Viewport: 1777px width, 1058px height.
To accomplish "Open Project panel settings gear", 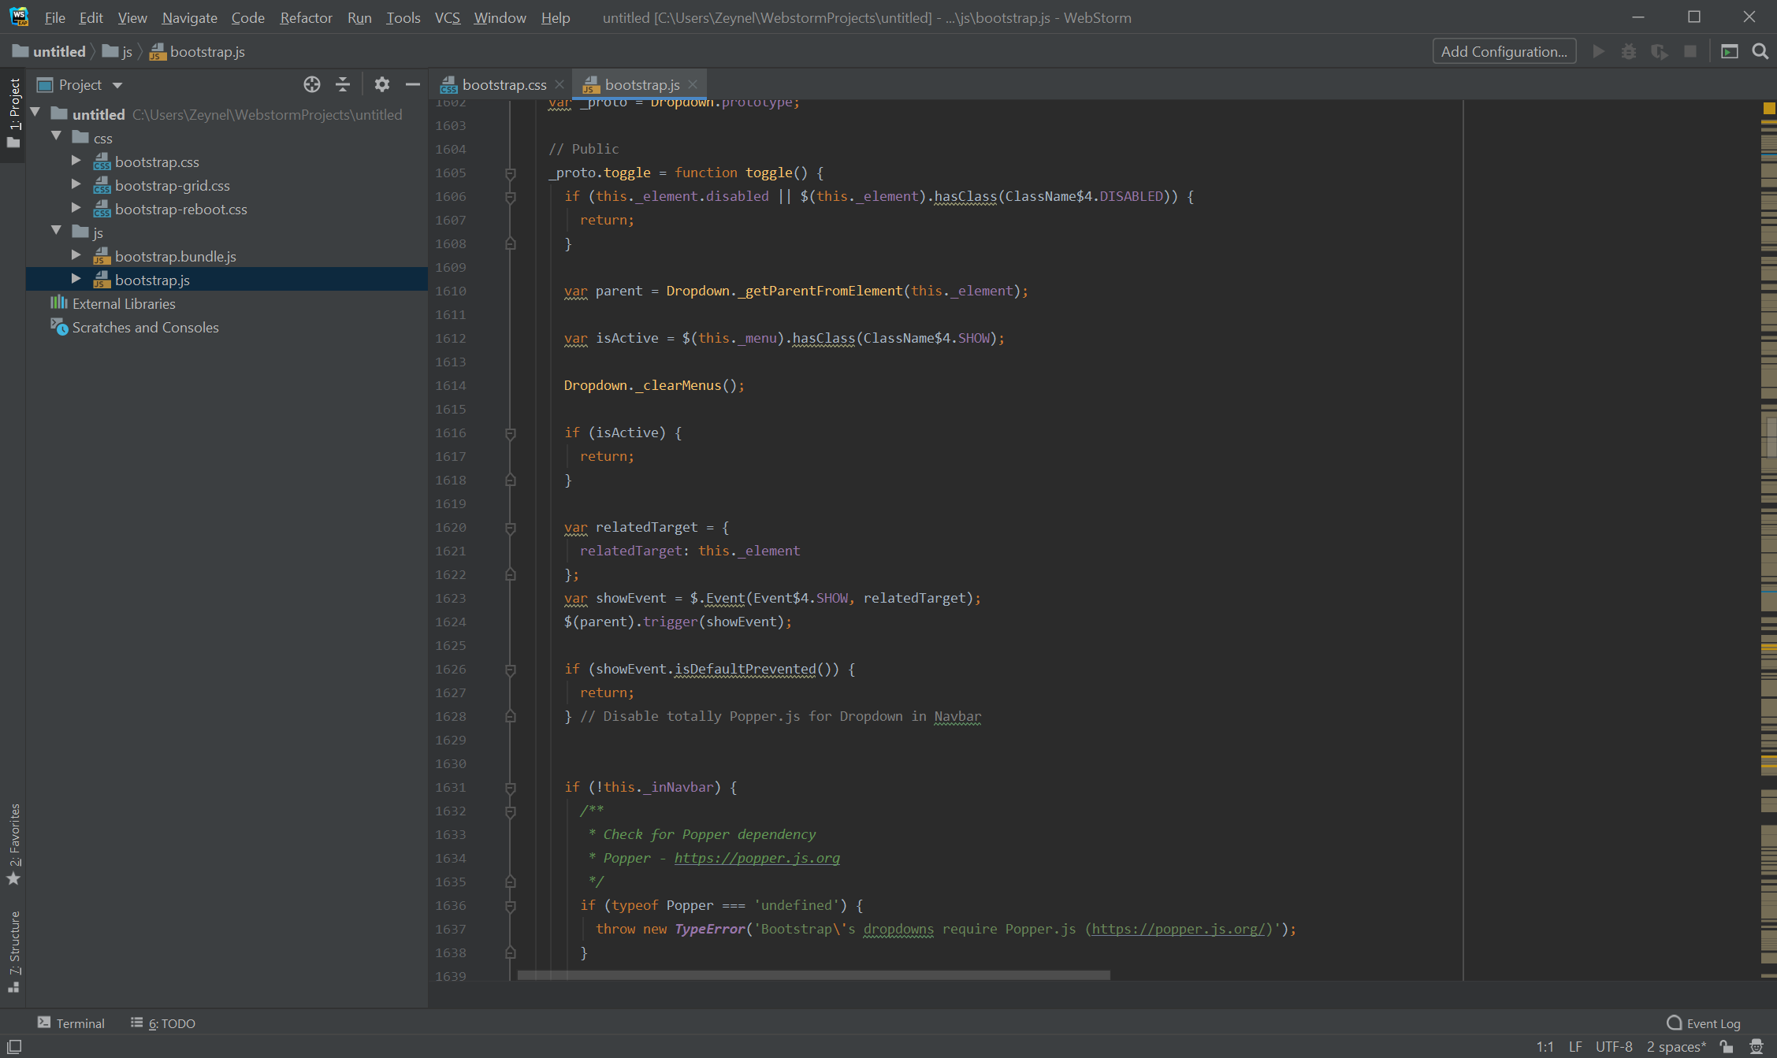I will [382, 84].
